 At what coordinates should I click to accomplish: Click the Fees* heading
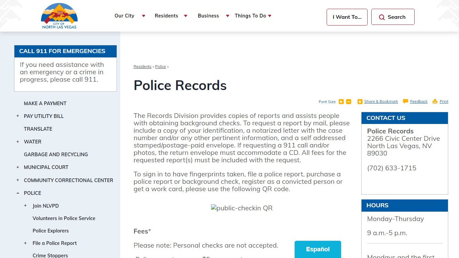point(142,231)
